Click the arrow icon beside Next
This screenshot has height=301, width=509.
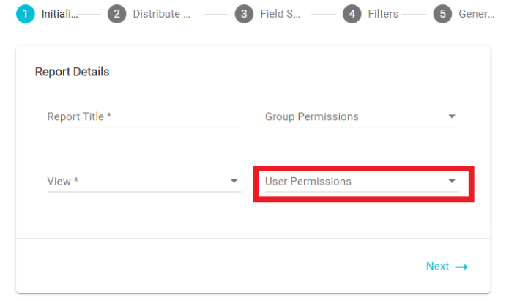tap(461, 267)
